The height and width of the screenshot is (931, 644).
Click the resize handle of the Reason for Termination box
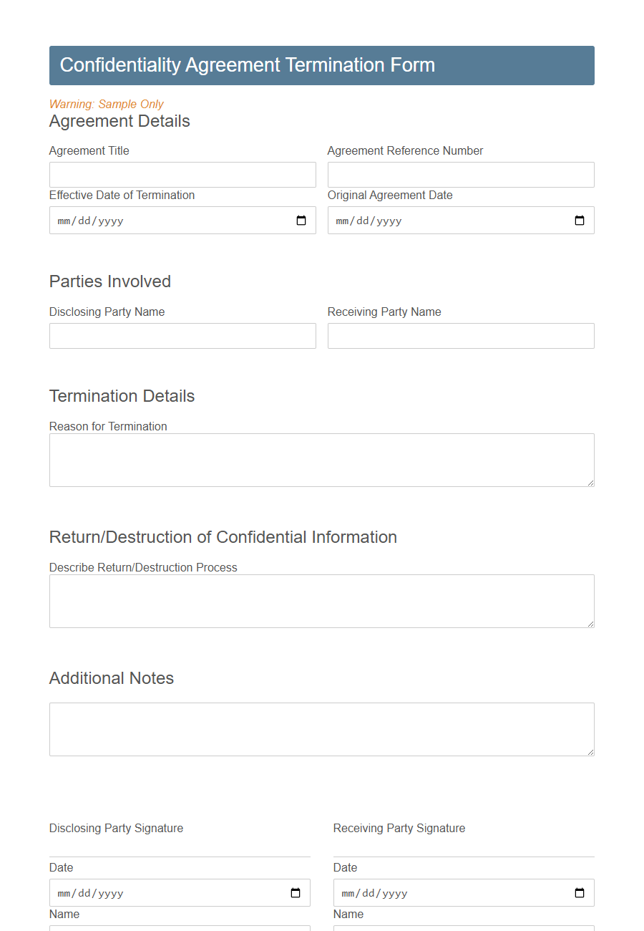(591, 484)
